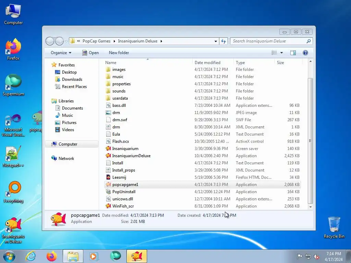This screenshot has width=351, height=263.
Task: Open the Everything search desktop shortcut
Action: point(13,192)
